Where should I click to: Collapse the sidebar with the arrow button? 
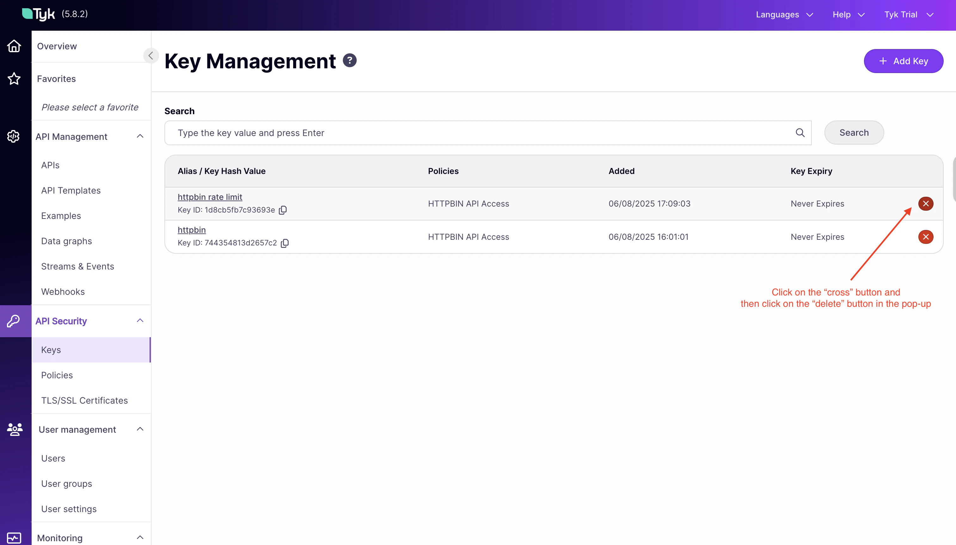pyautogui.click(x=151, y=56)
